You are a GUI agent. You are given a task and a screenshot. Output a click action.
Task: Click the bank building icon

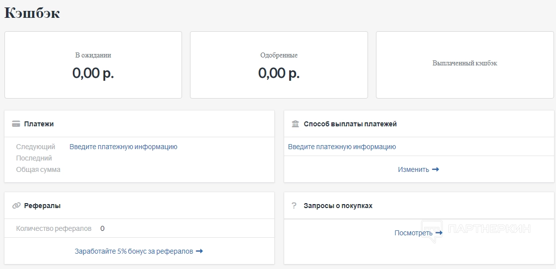point(296,124)
